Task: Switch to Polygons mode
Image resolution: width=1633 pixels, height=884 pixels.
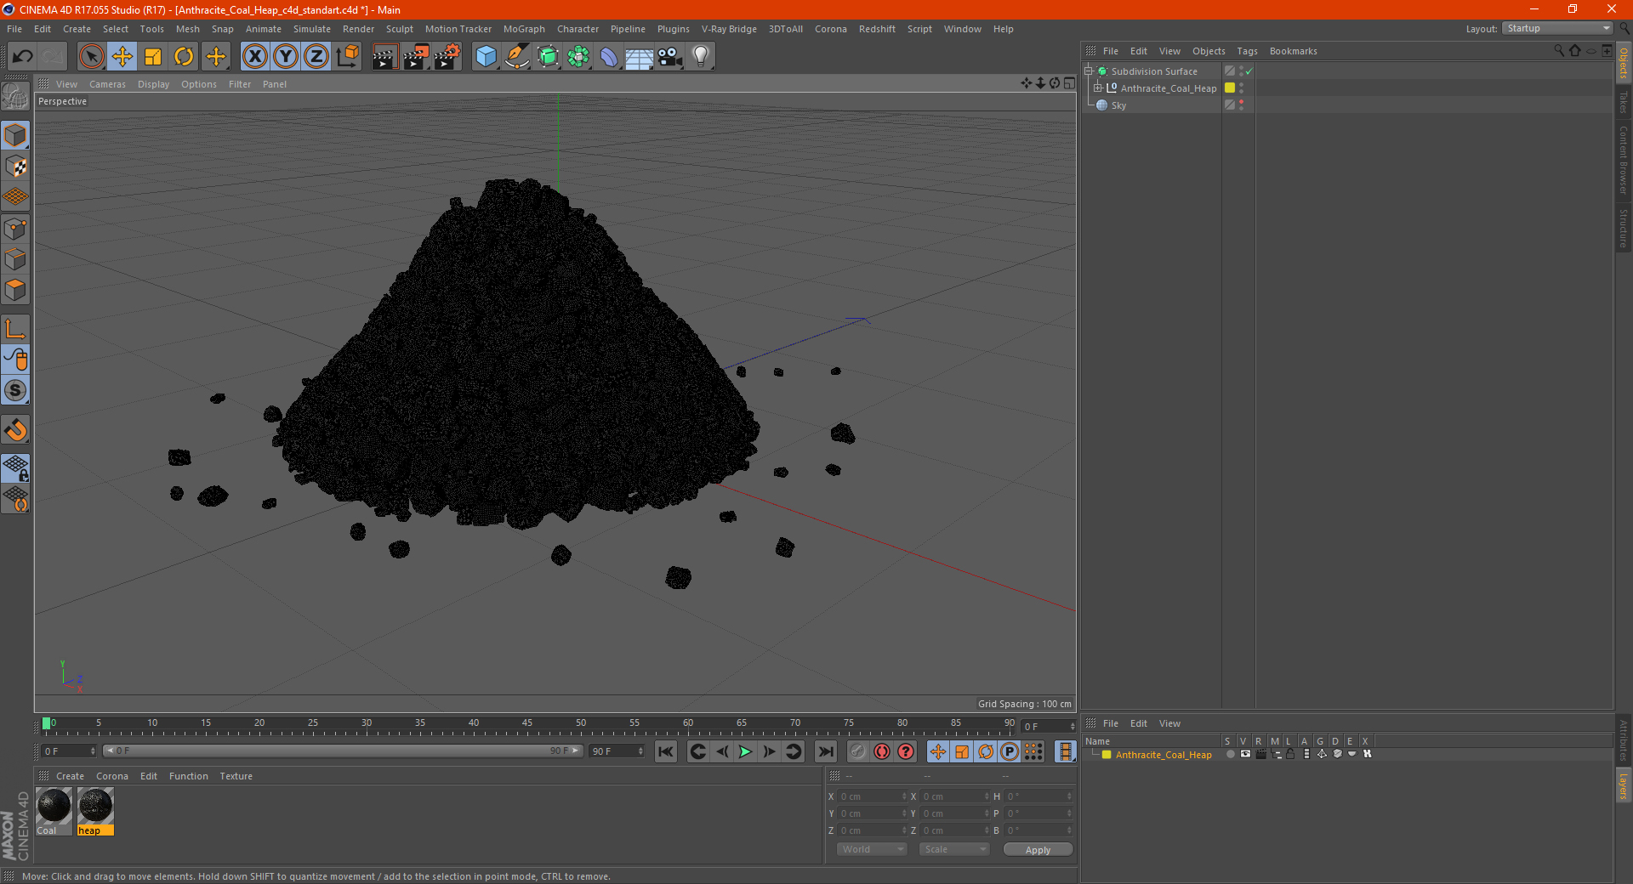Action: tap(15, 290)
